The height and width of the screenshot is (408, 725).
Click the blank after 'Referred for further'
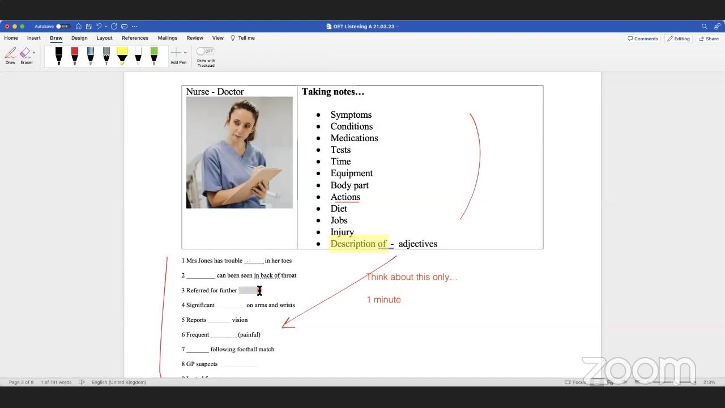pyautogui.click(x=250, y=291)
